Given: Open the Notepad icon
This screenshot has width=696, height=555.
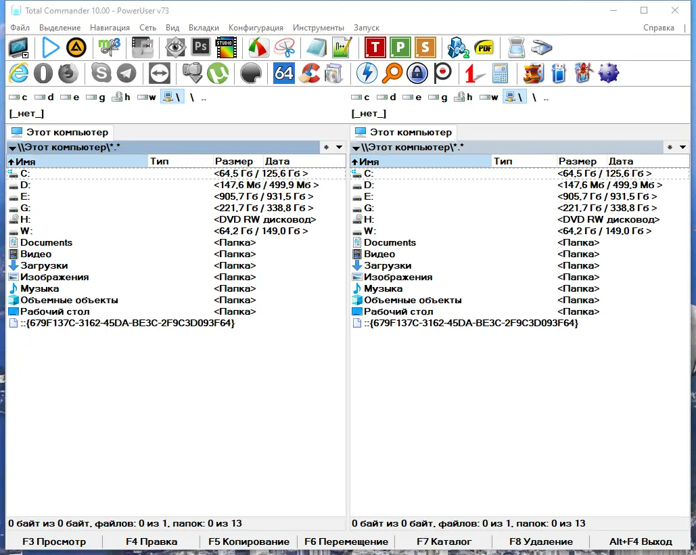Looking at the screenshot, I should coord(316,47).
